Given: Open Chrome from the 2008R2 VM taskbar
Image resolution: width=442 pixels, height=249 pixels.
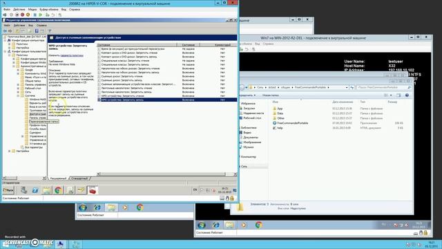Looking at the screenshot, I should [x=58, y=190].
